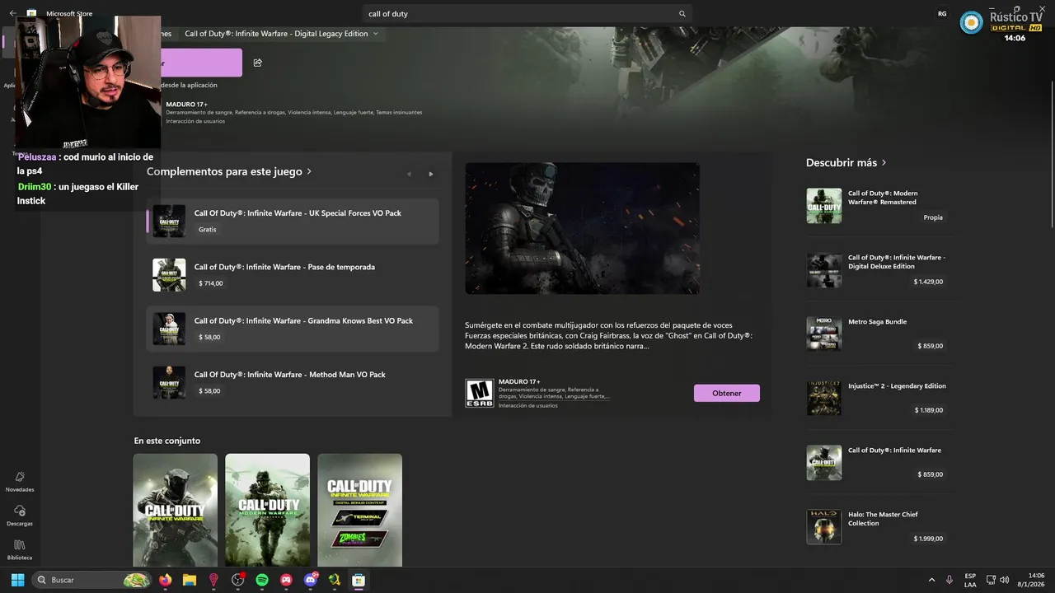Click the Microsoft Store taskbar icon
The height and width of the screenshot is (593, 1055).
pos(359,580)
